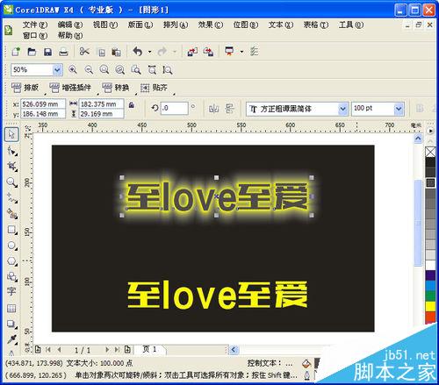Click the Export icon in the toolbar
439x385 pixels.
pos(208,52)
